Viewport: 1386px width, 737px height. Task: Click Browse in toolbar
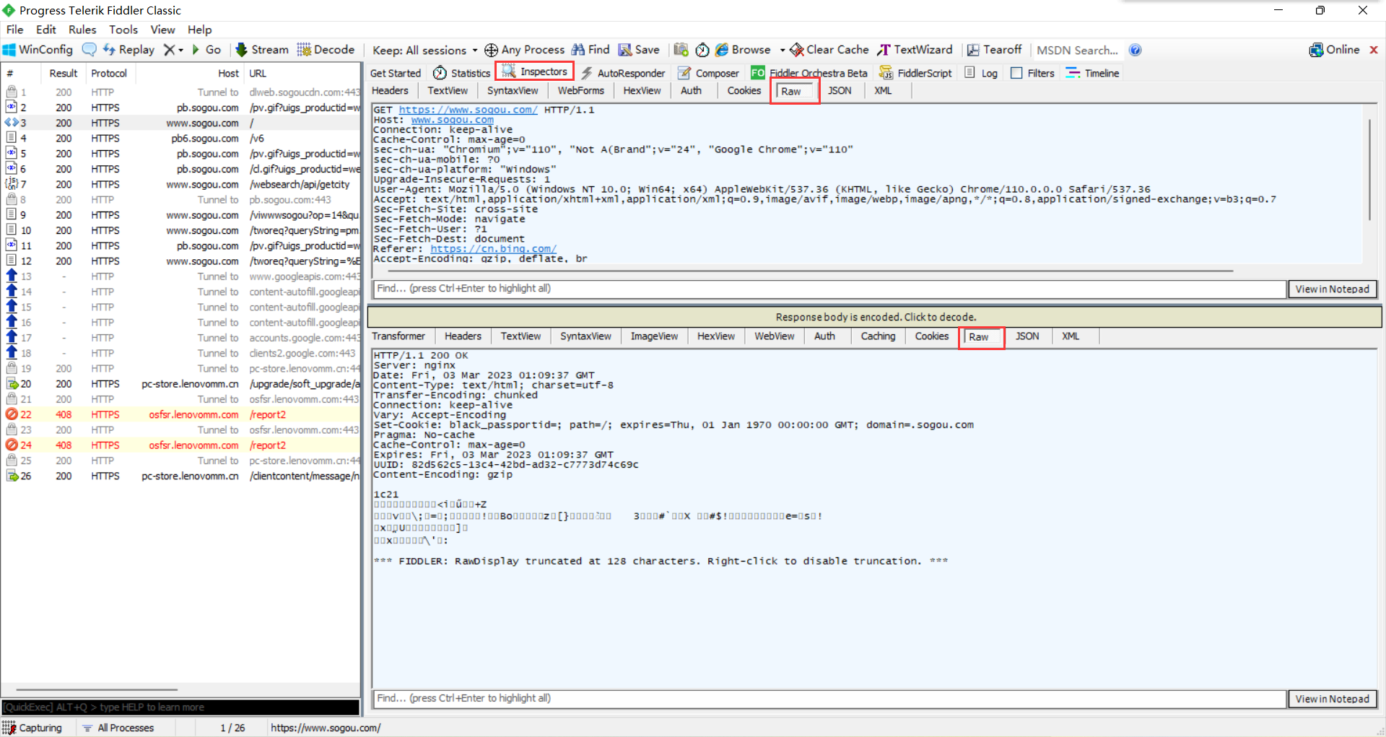743,50
